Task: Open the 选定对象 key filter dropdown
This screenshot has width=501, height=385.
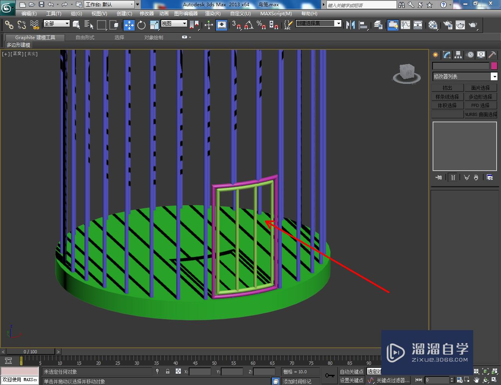Action: pos(374,371)
